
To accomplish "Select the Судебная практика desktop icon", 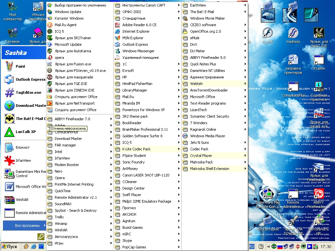I will click(x=319, y=92).
